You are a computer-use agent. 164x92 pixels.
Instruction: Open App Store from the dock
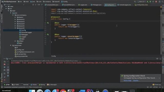click(55, 91)
